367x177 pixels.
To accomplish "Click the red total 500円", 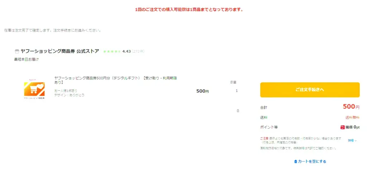I will click(x=351, y=107).
